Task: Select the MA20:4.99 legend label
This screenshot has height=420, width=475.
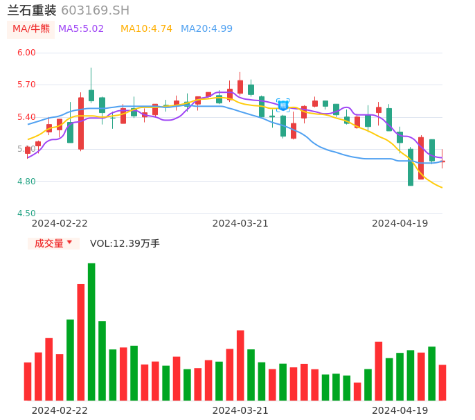Action: [x=206, y=29]
